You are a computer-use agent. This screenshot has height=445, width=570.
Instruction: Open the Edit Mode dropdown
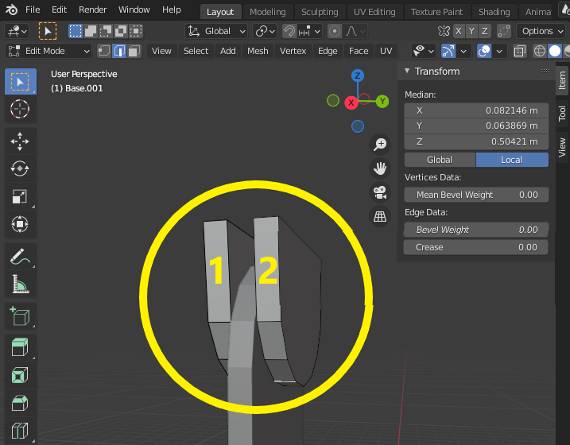pos(48,51)
